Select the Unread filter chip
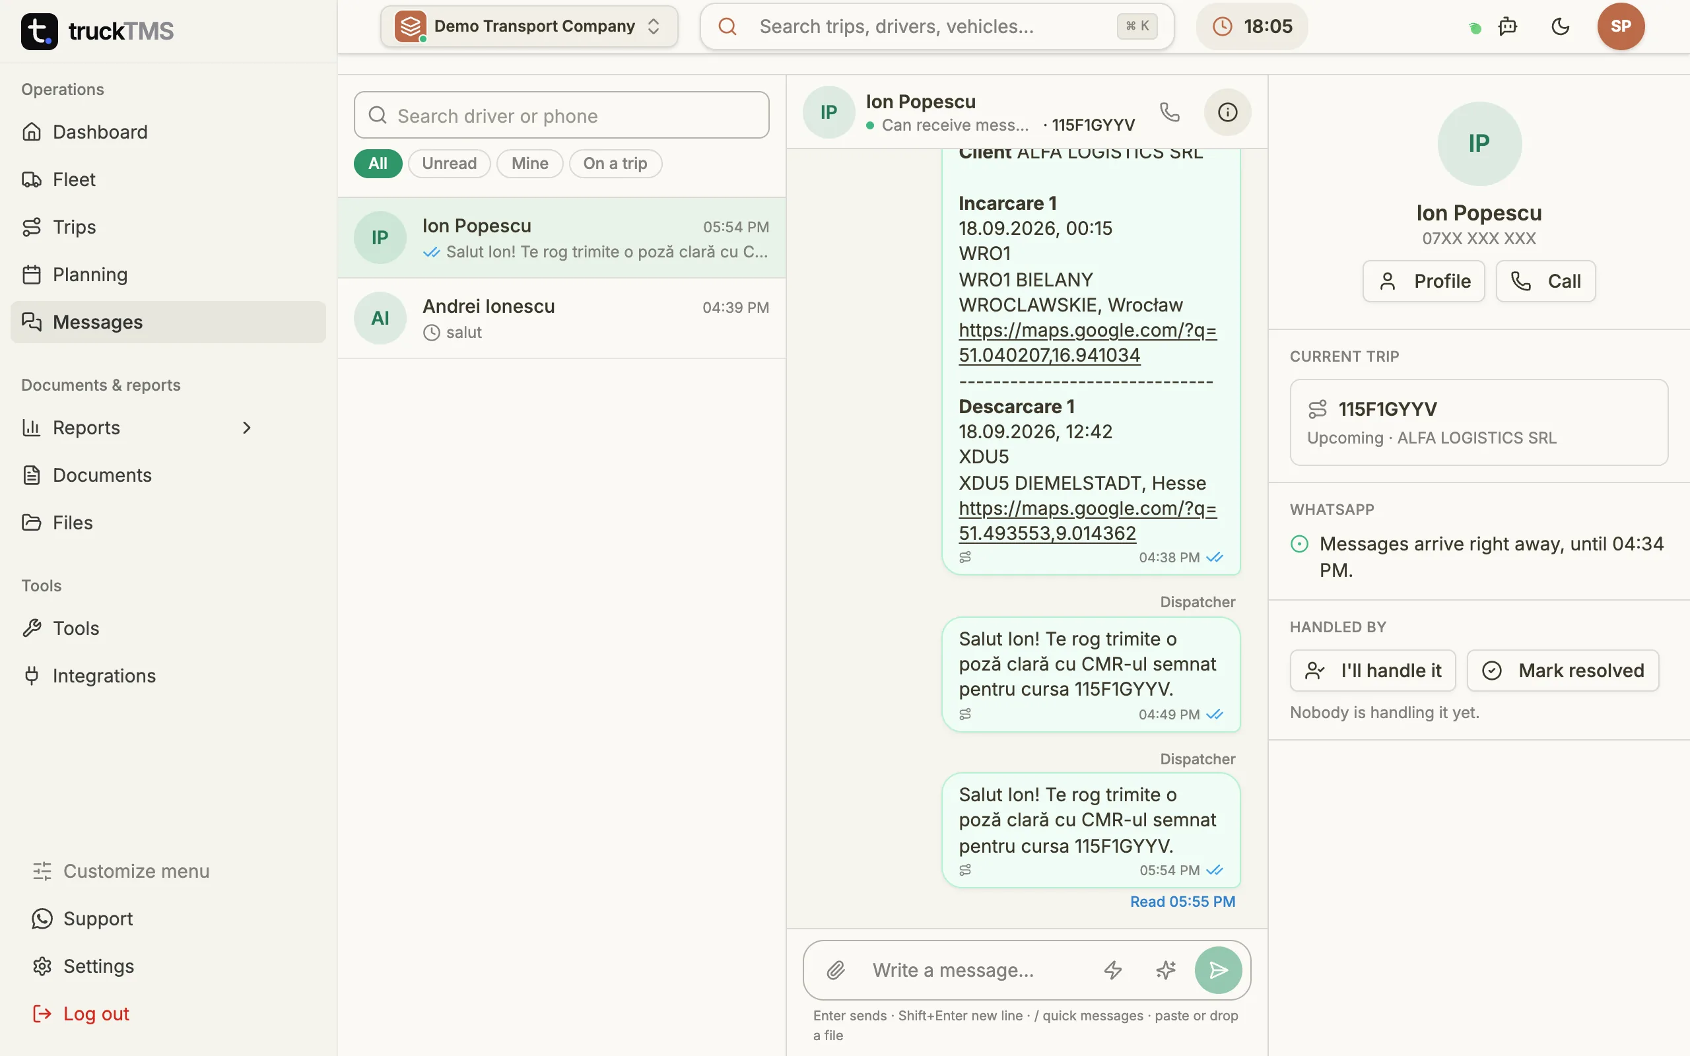 pyautogui.click(x=449, y=164)
